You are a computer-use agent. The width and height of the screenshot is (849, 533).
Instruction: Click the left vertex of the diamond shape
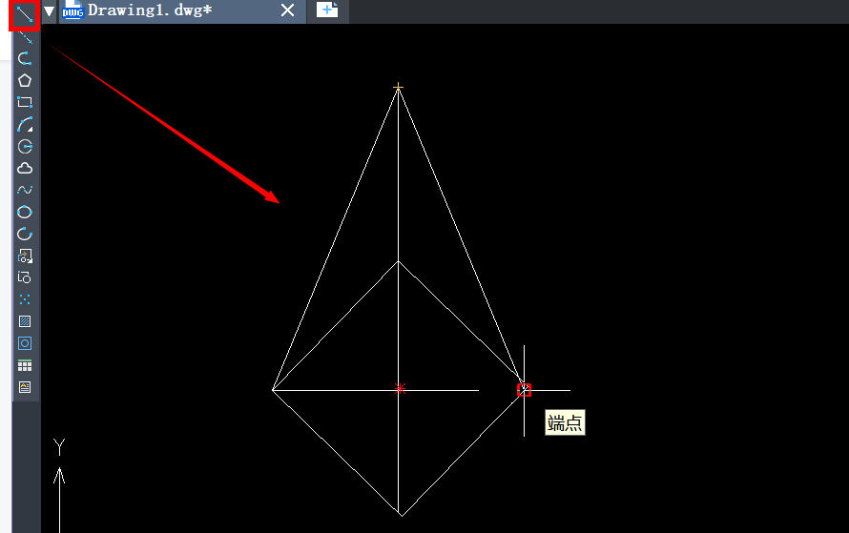pos(273,390)
